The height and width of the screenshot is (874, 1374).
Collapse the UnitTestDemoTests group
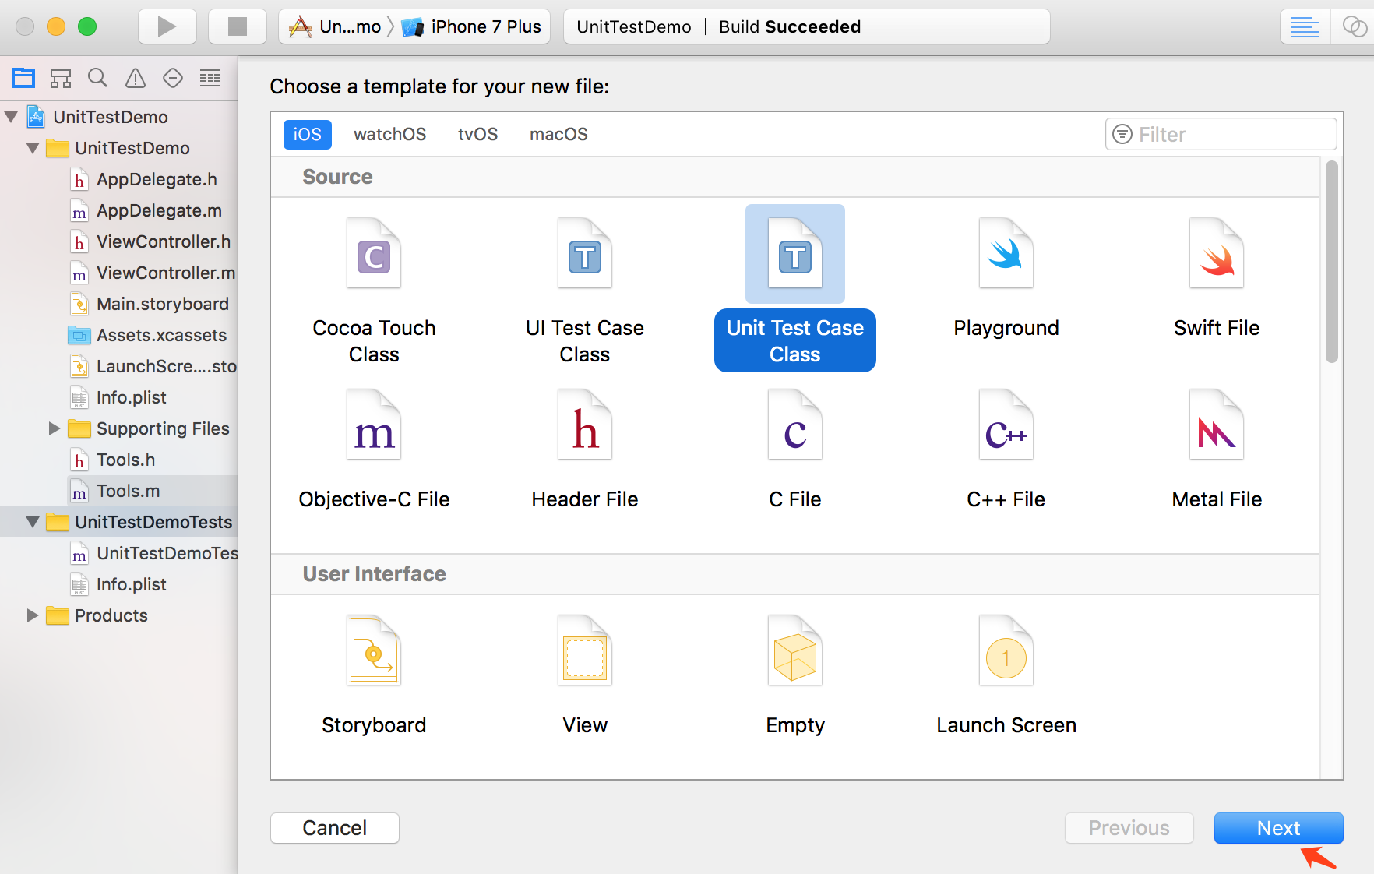pos(33,522)
